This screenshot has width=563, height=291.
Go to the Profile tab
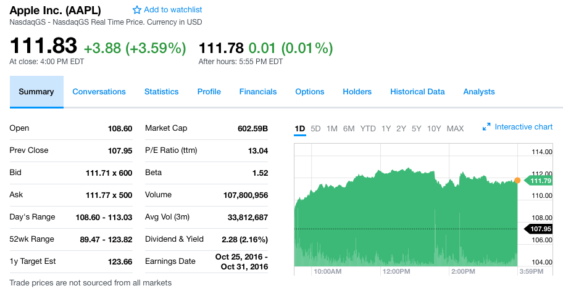point(209,92)
